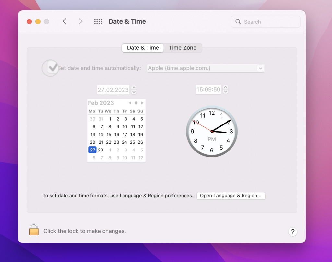
Task: Select February 20 in calendar
Action: [x=92, y=142]
